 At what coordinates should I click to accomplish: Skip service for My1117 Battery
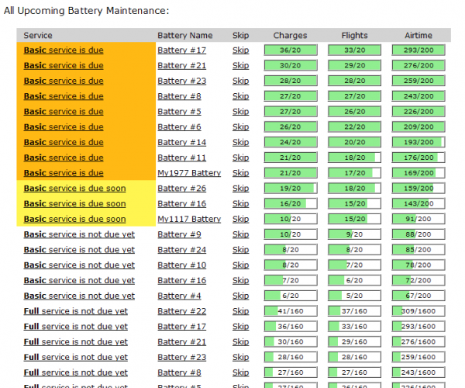[x=240, y=219]
